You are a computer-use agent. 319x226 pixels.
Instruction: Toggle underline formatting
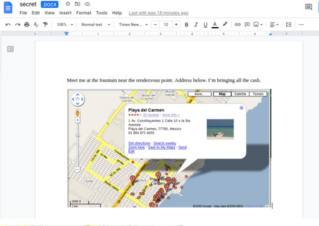pyautogui.click(x=206, y=25)
